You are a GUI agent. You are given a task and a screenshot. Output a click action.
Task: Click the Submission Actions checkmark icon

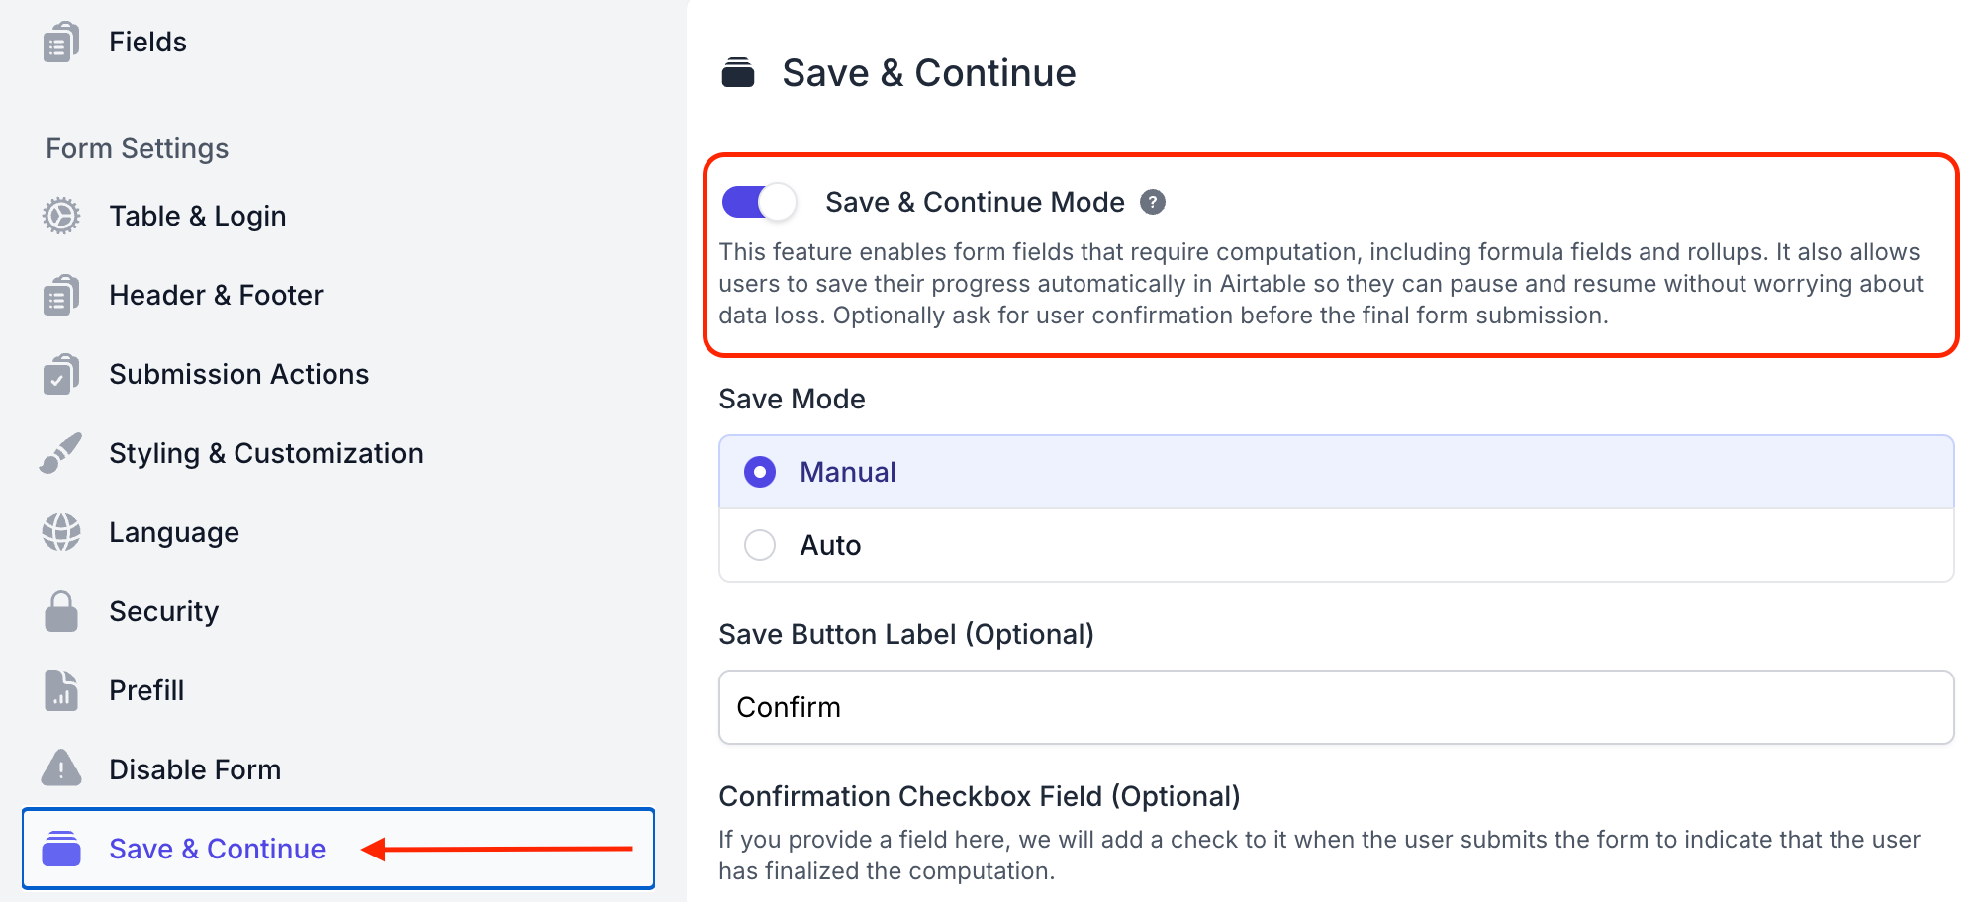tap(61, 374)
